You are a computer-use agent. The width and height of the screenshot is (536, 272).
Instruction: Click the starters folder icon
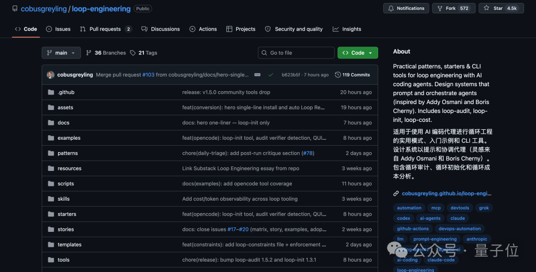coord(51,214)
